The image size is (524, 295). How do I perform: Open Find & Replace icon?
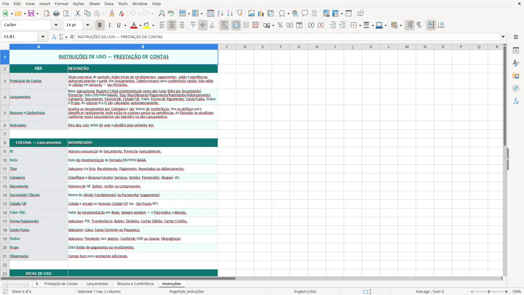pos(162,14)
